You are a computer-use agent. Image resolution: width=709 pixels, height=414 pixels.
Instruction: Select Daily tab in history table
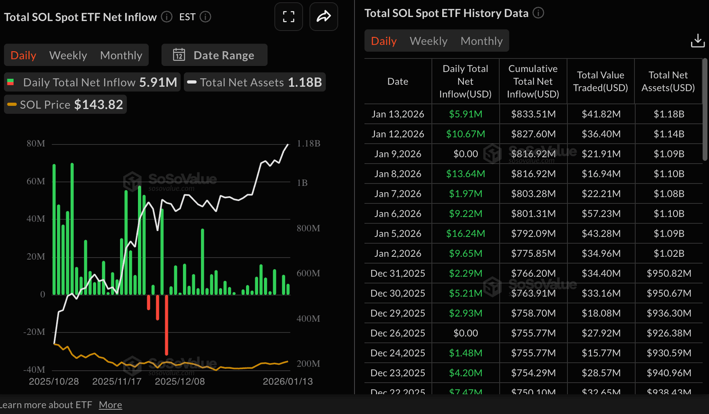(384, 41)
